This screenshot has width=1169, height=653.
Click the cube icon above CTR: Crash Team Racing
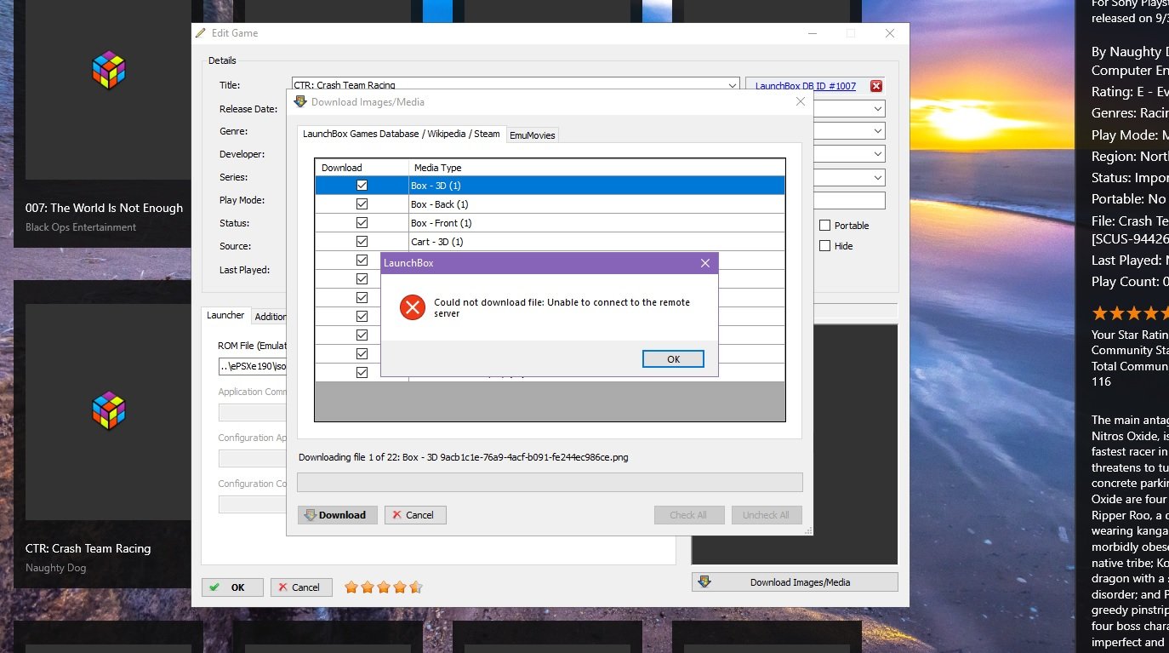109,411
